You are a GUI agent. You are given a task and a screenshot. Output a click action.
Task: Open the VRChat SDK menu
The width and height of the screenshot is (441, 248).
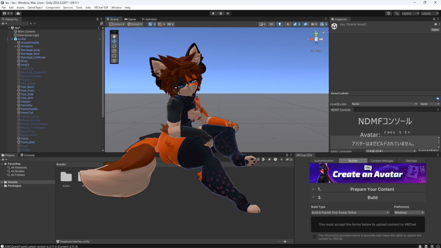coord(101,7)
